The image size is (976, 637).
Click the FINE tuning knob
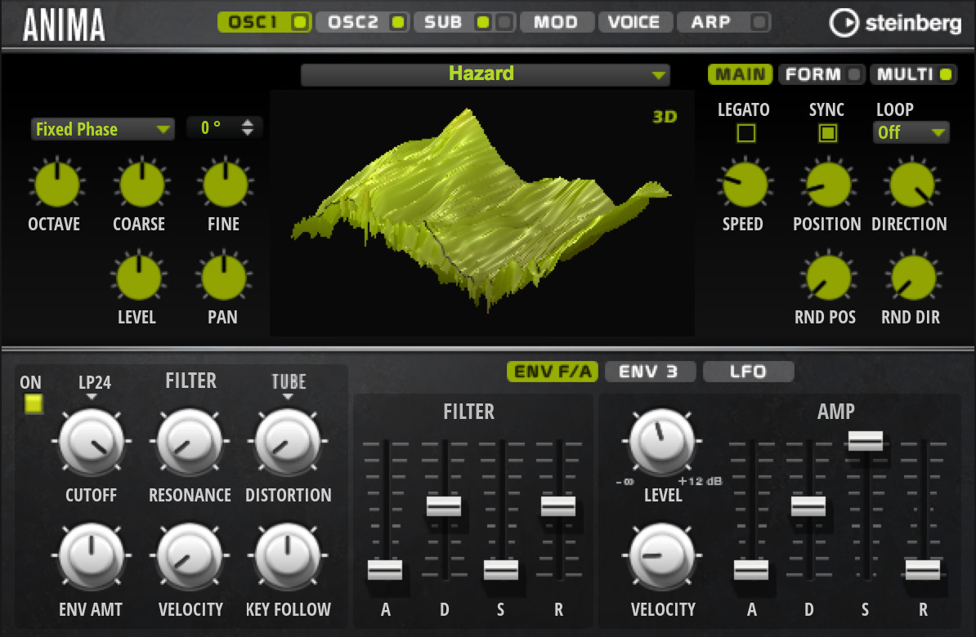[226, 184]
